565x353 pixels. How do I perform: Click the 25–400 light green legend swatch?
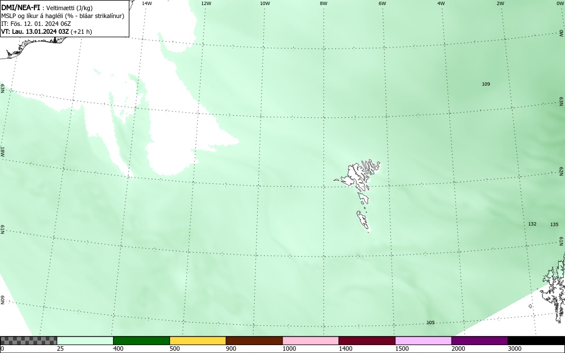(85, 341)
